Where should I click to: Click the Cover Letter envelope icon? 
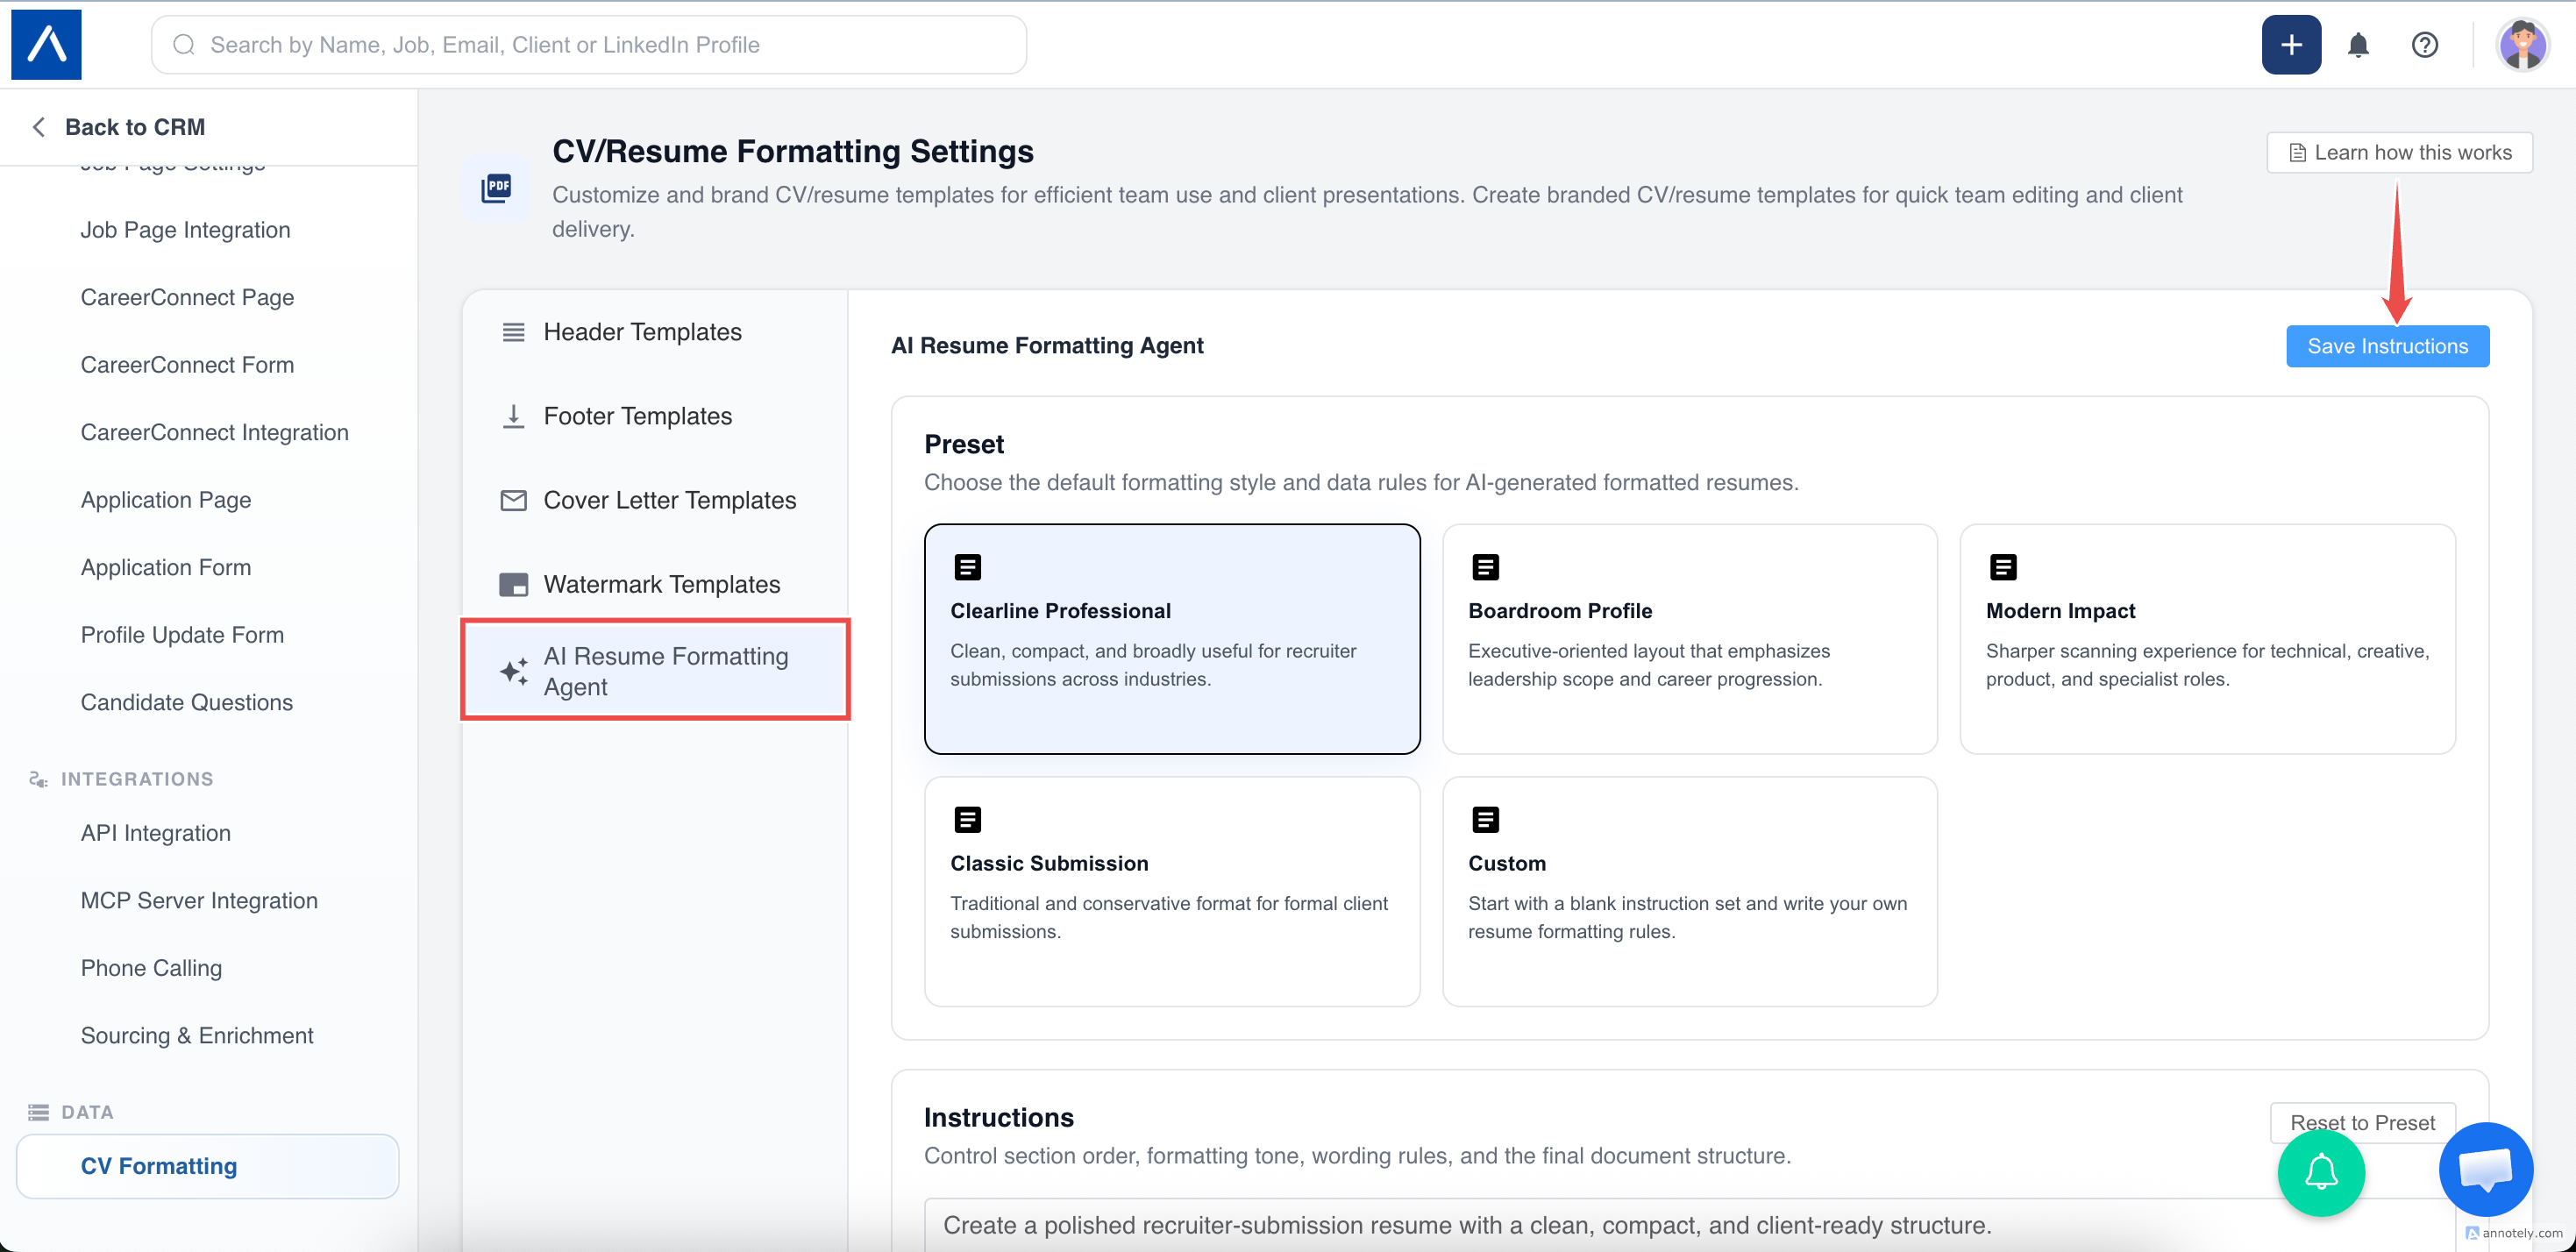tap(513, 500)
